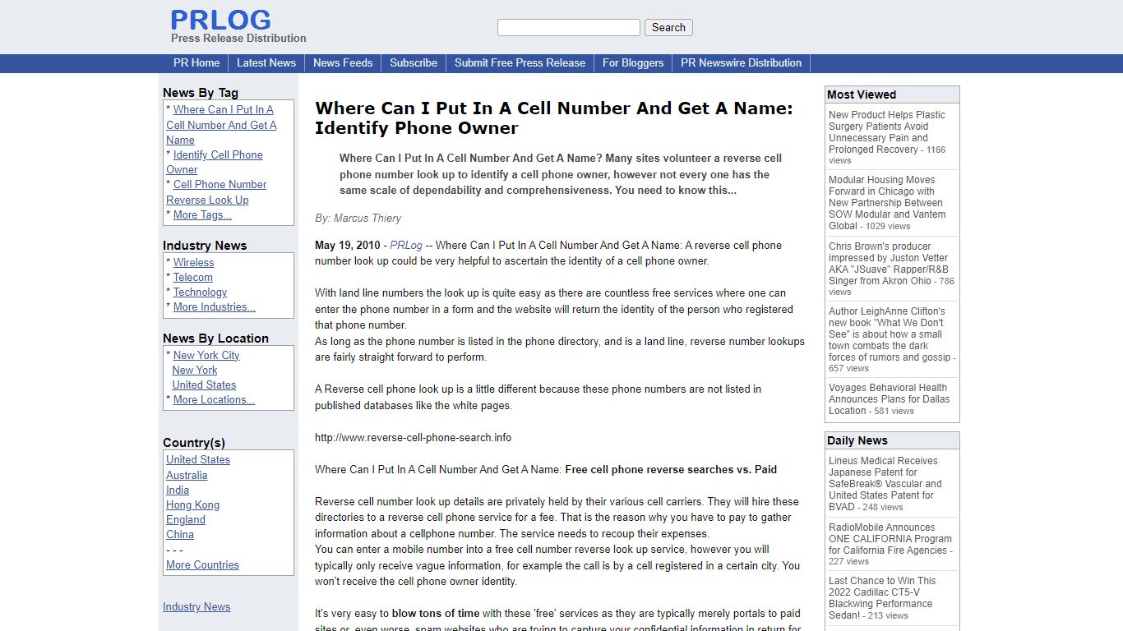
Task: Open Author LeighAnne Clifton's new book story
Action: click(x=890, y=334)
